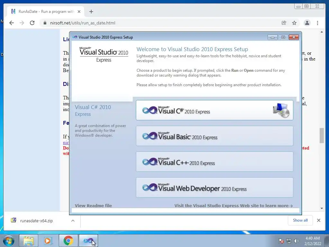Viewport: 329px width, 247px height.
Task: Launch Windows Media Player from taskbar
Action: tap(48, 241)
